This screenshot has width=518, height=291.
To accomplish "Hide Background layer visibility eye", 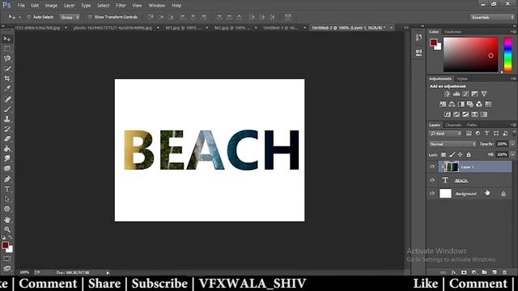I will 432,194.
